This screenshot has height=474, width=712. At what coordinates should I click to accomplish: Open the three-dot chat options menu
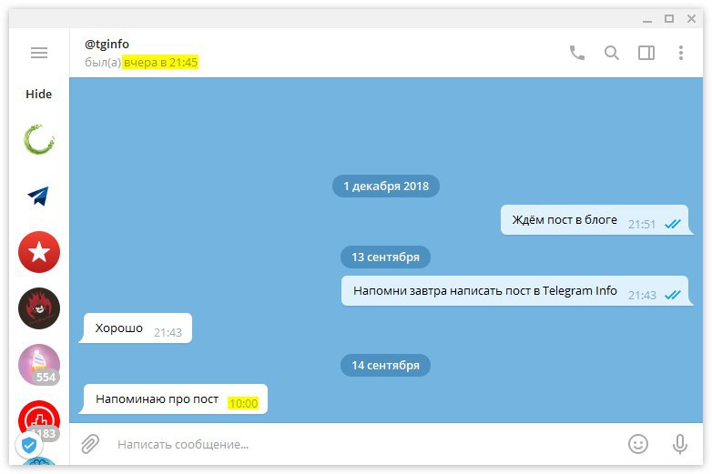pyautogui.click(x=681, y=53)
